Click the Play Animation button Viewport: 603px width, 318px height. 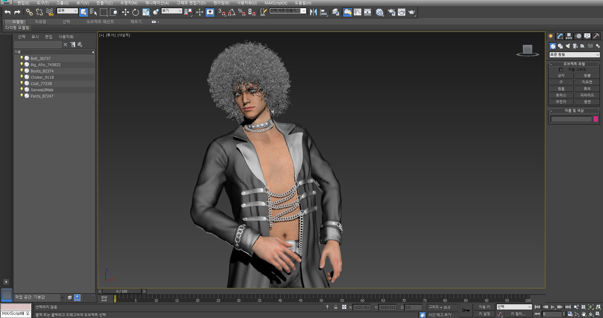pyautogui.click(x=553, y=307)
